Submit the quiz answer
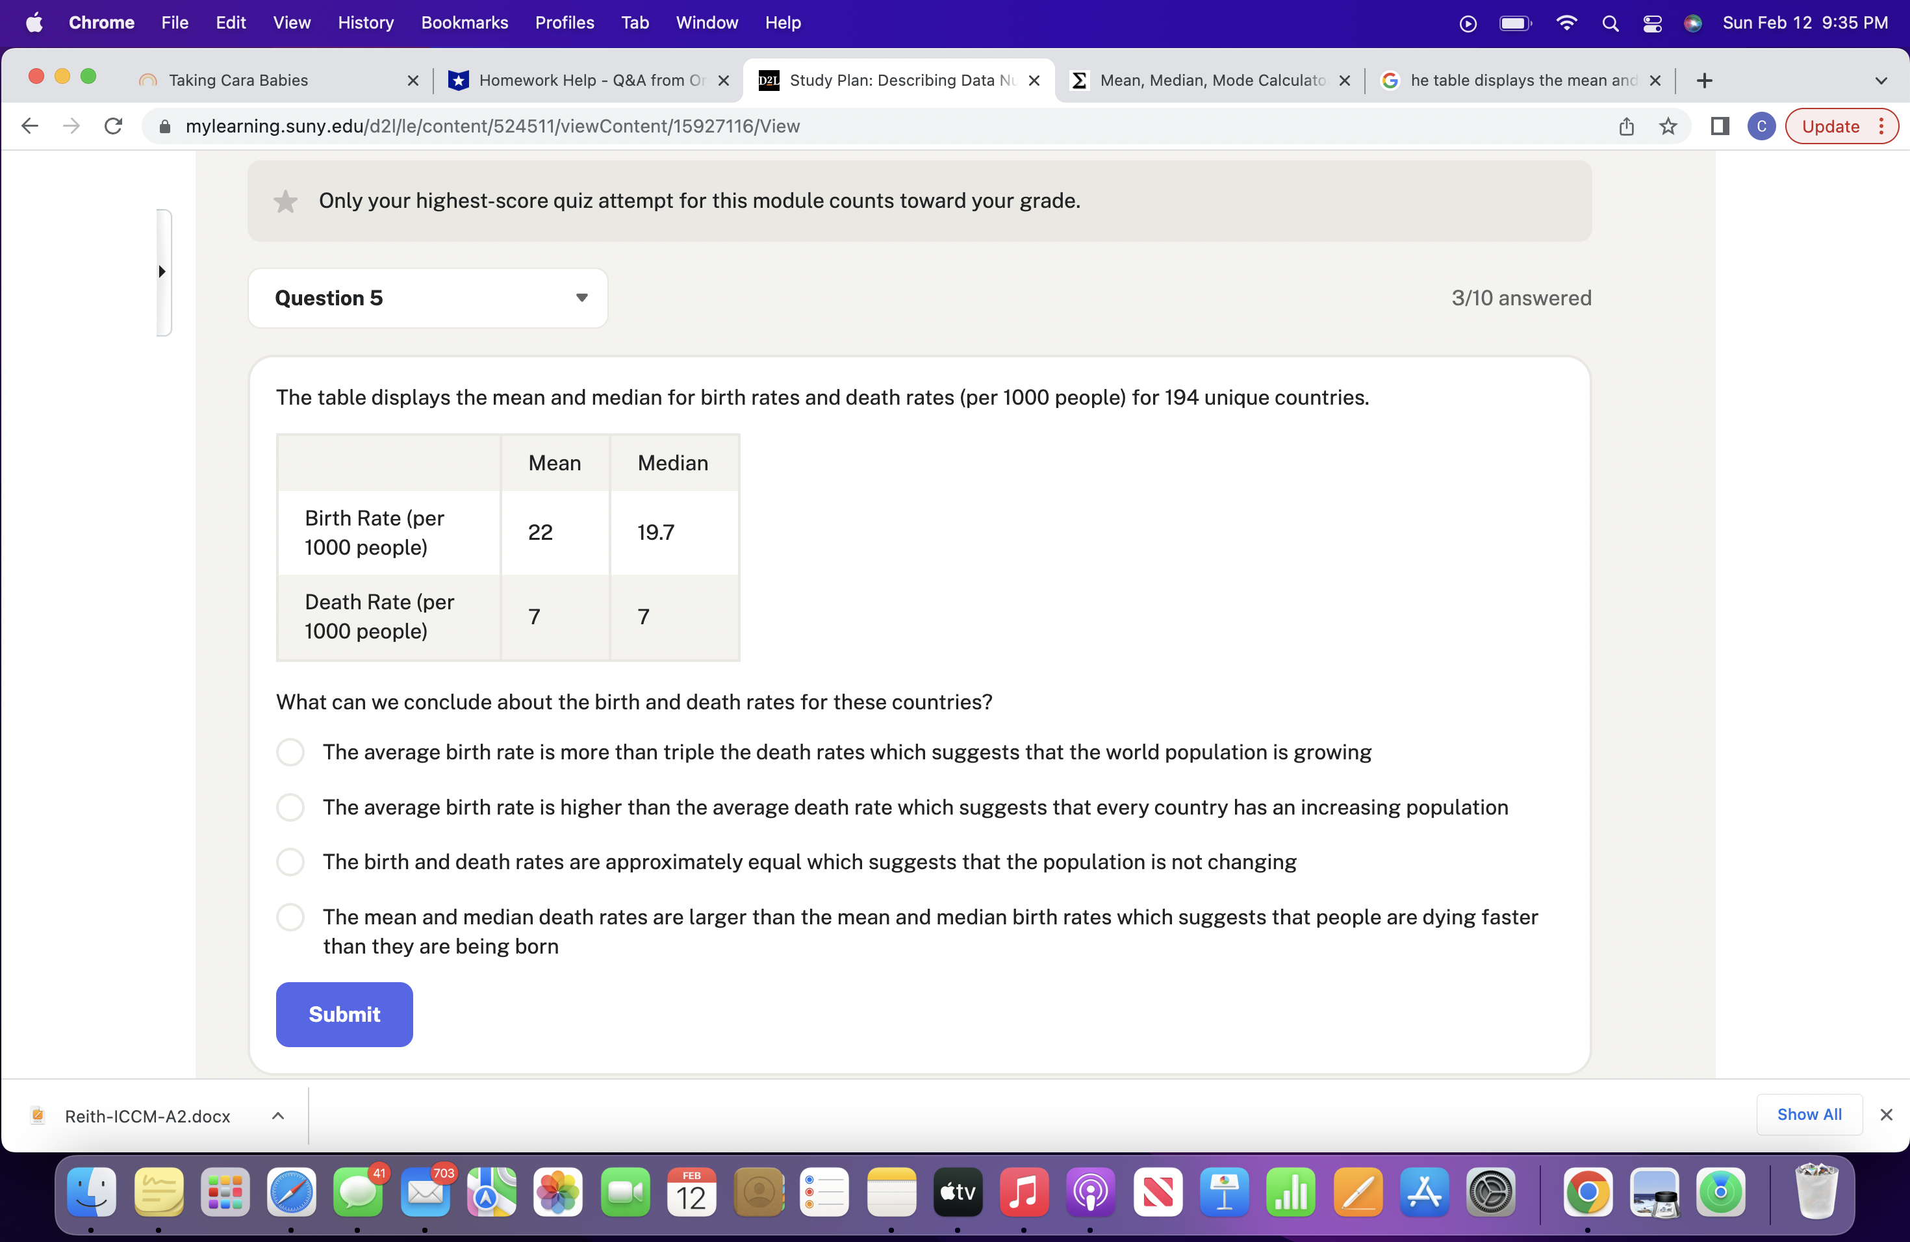1910x1242 pixels. point(344,1014)
